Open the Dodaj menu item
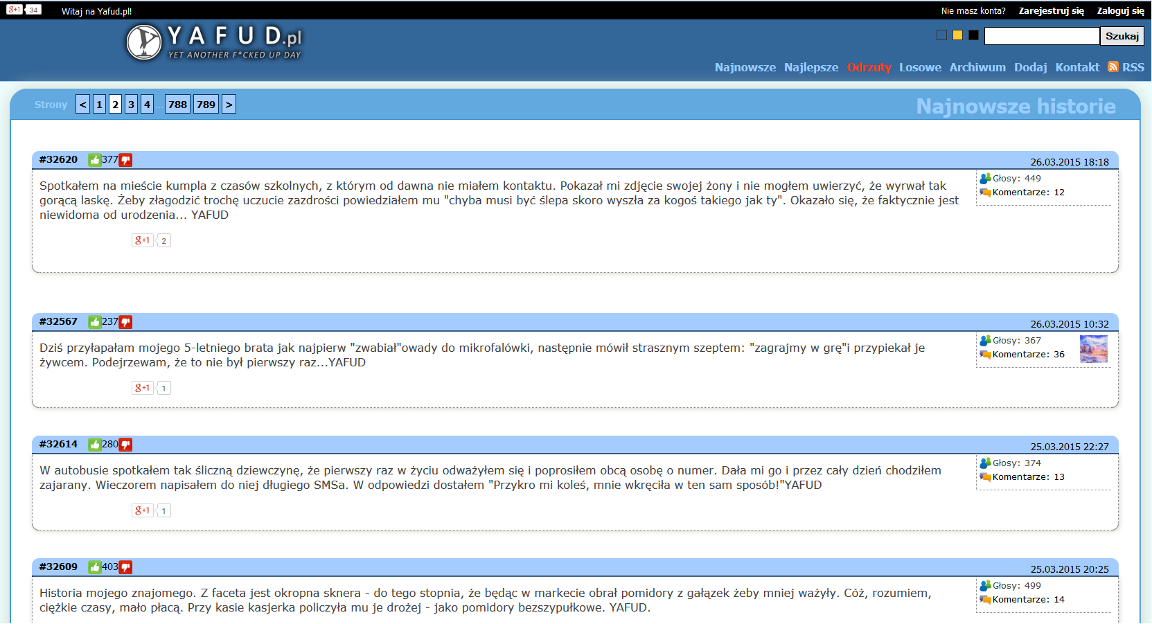1152x624 pixels. click(1031, 67)
